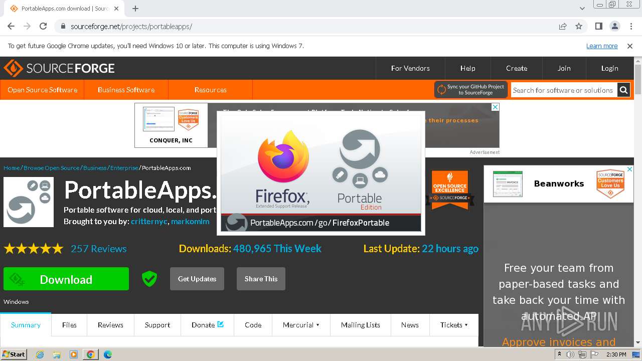Click the Firefox Portable screenshot popup
642x361 pixels.
click(321, 173)
